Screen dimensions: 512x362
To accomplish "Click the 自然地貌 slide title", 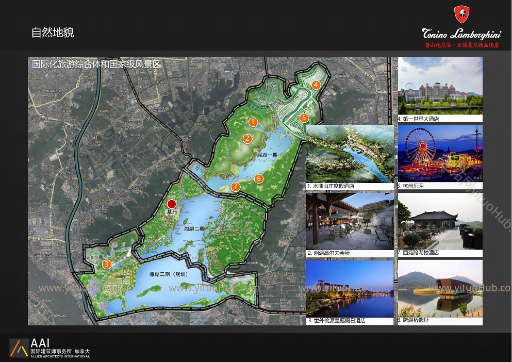I will tap(53, 32).
